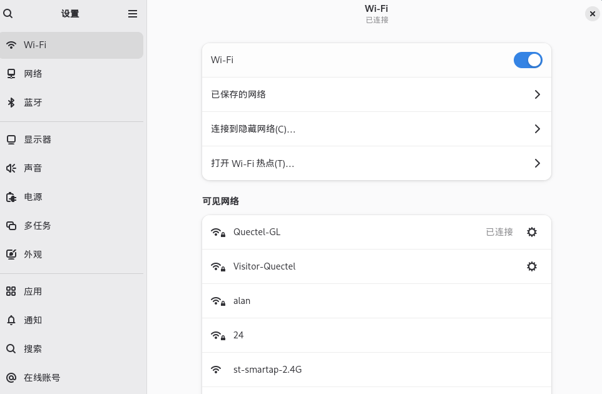Open 连接到隐藏网络 chevron
Image resolution: width=602 pixels, height=394 pixels.
536,129
